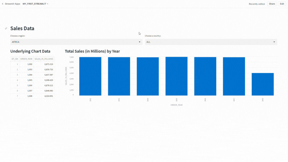Select the SALES_IN_MILLIONS column header in table
The width and height of the screenshot is (288, 162).
(x=44, y=59)
